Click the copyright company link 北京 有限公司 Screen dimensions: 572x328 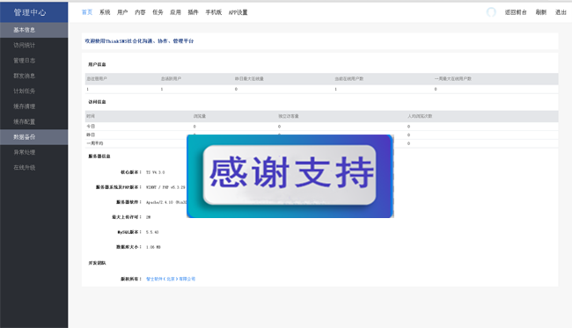171,279
